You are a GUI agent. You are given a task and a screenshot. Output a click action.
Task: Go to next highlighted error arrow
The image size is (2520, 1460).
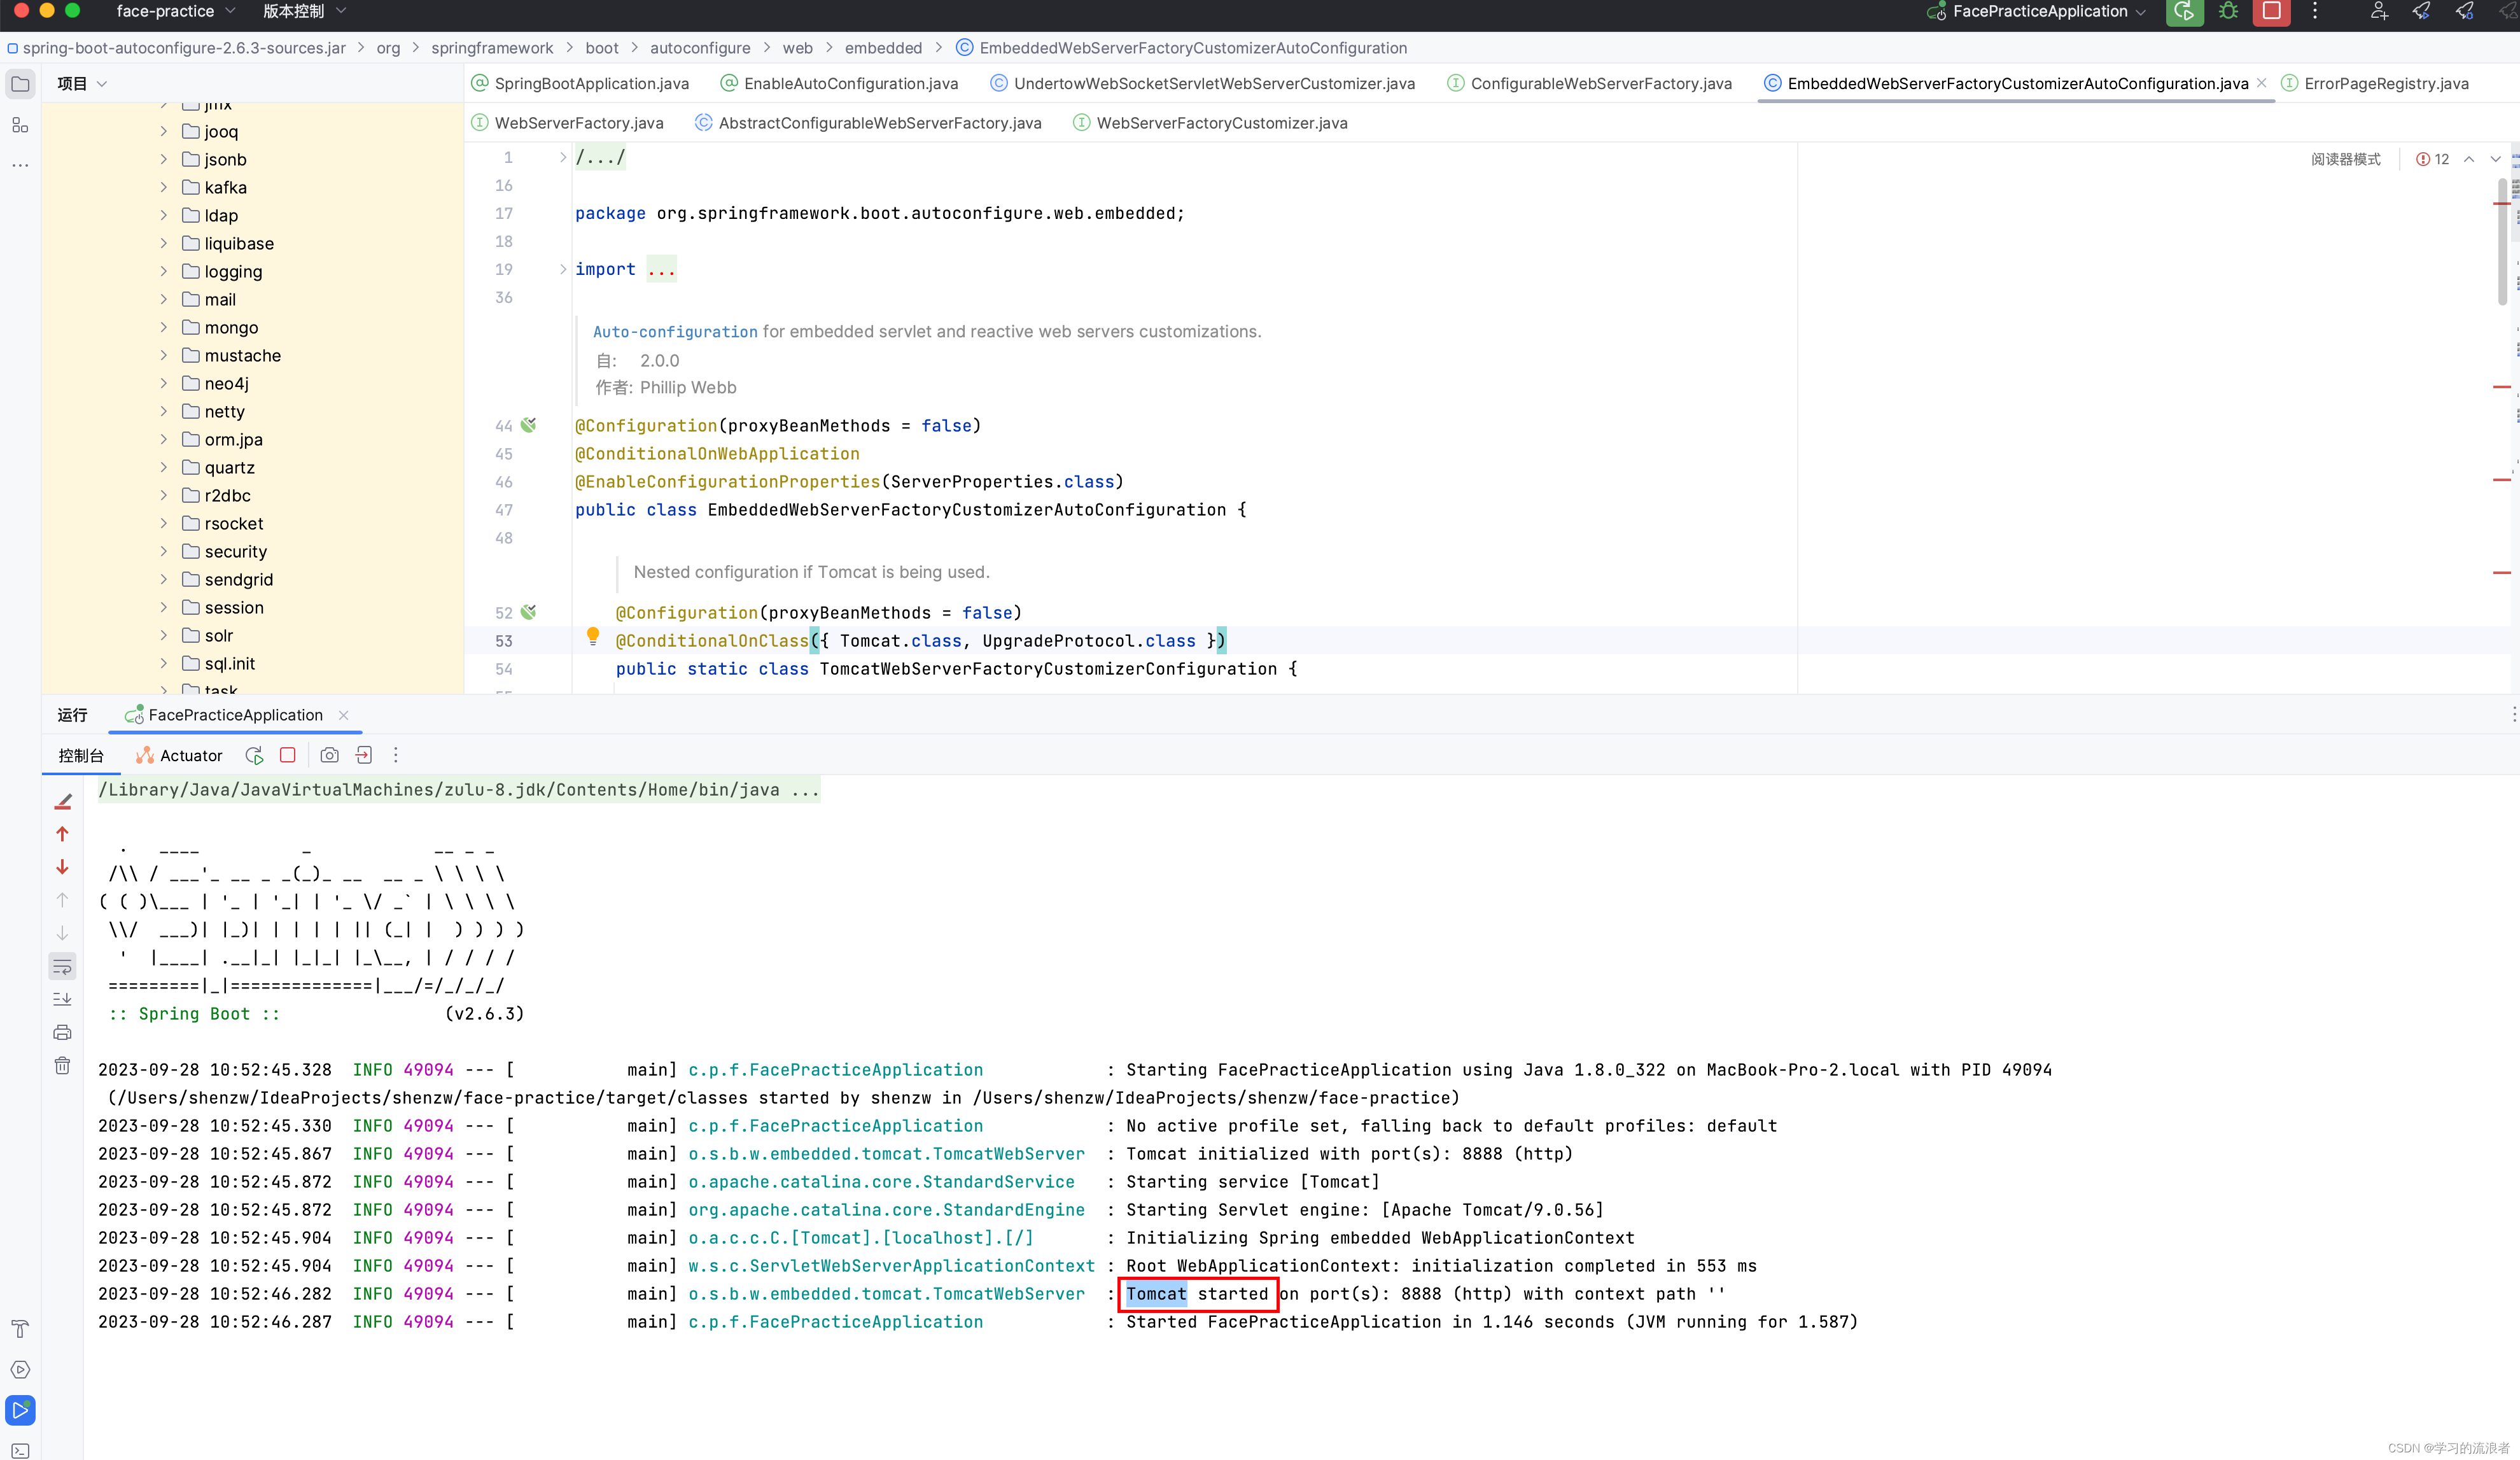click(x=2495, y=159)
